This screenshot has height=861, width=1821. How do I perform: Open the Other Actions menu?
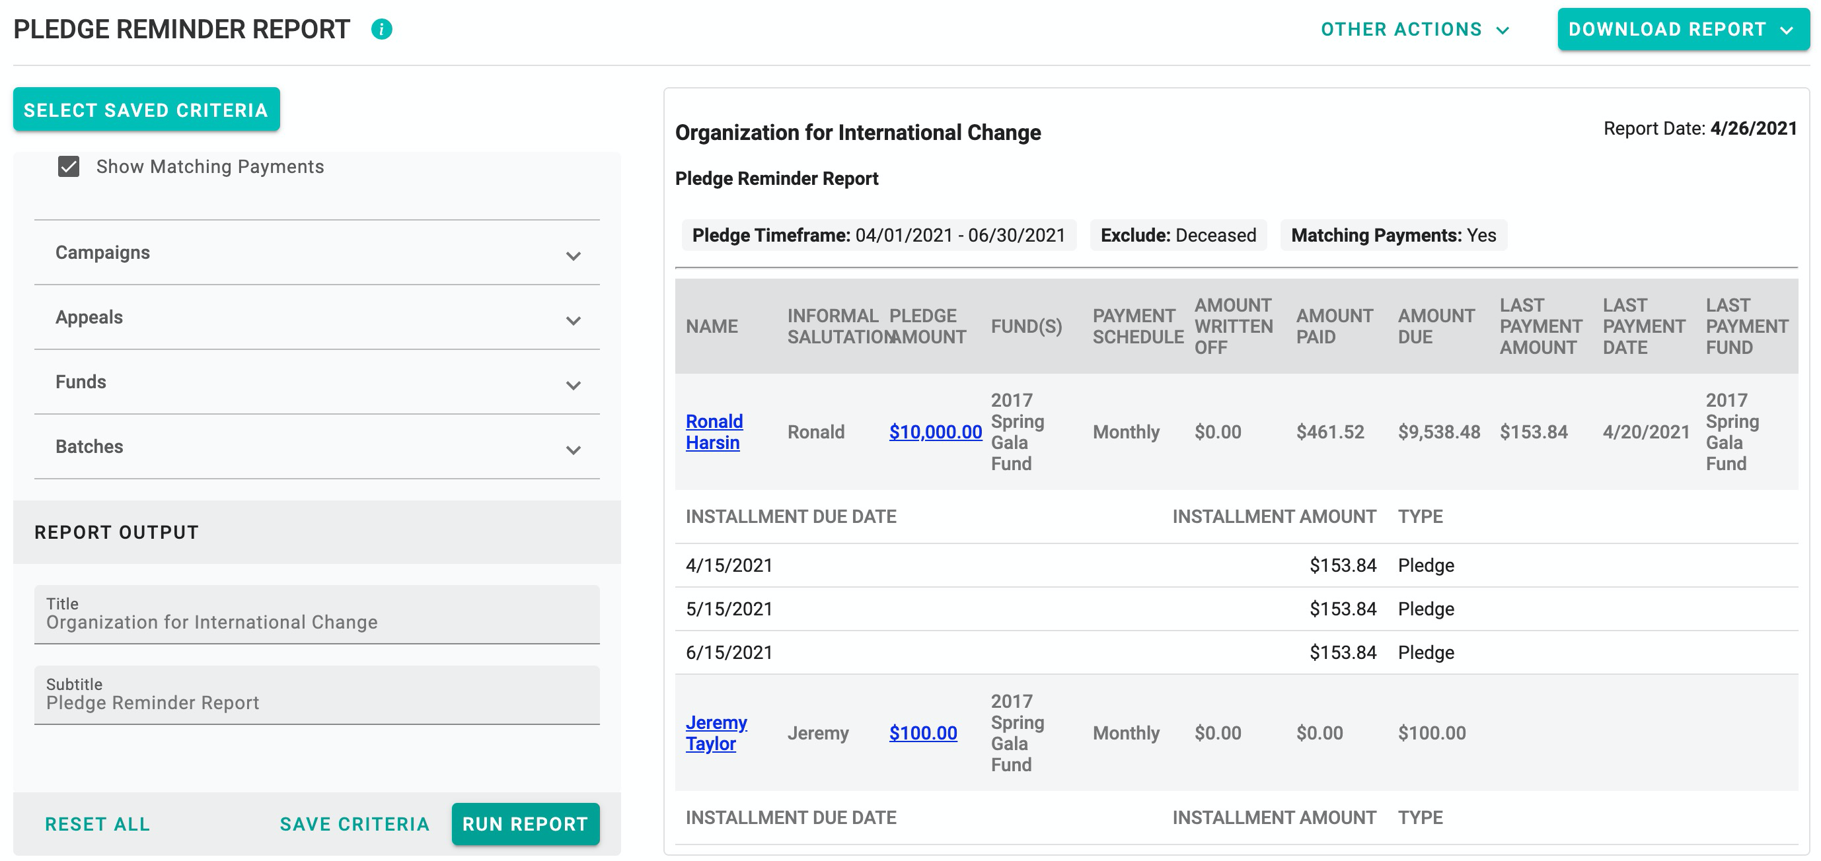[x=1412, y=30]
